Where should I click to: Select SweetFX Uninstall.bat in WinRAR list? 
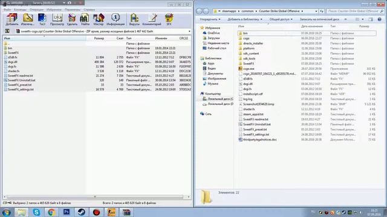21,80
